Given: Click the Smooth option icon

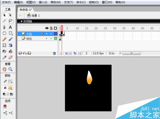Looking at the screenshot, I should (5, 113).
